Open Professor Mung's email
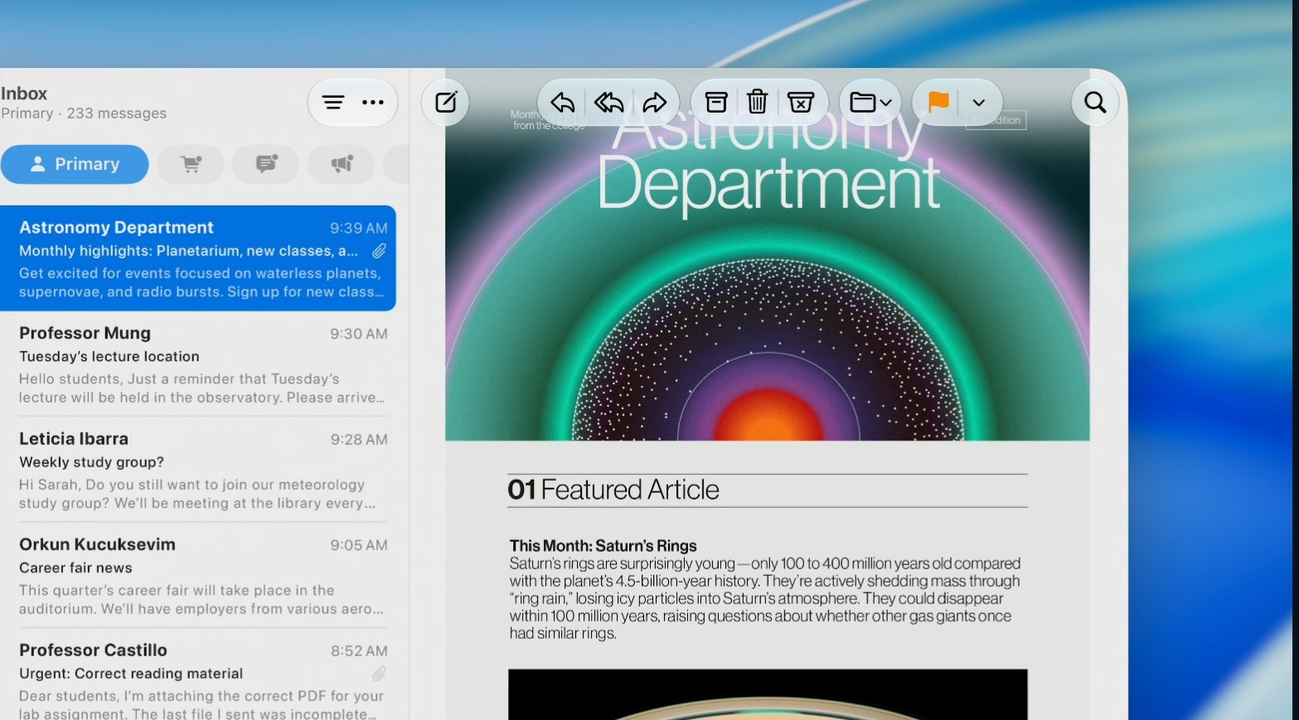Screen dimensions: 1299x720 coord(198,365)
